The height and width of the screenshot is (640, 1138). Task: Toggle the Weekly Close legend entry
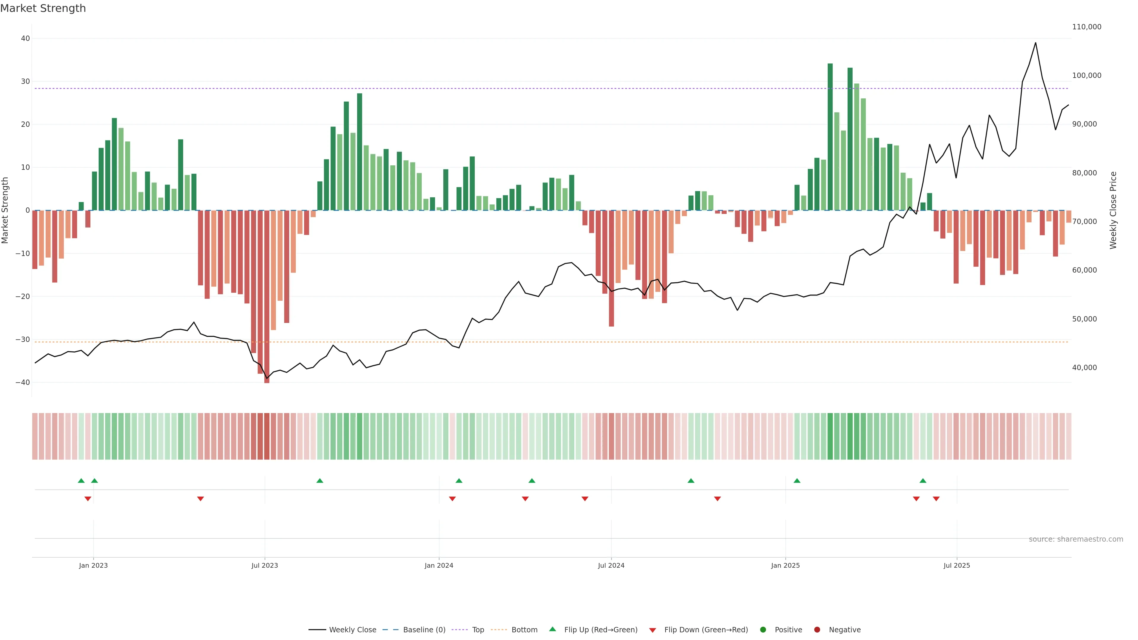click(x=352, y=630)
